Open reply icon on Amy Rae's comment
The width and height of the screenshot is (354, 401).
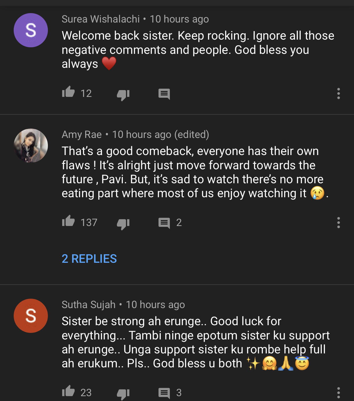point(164,223)
